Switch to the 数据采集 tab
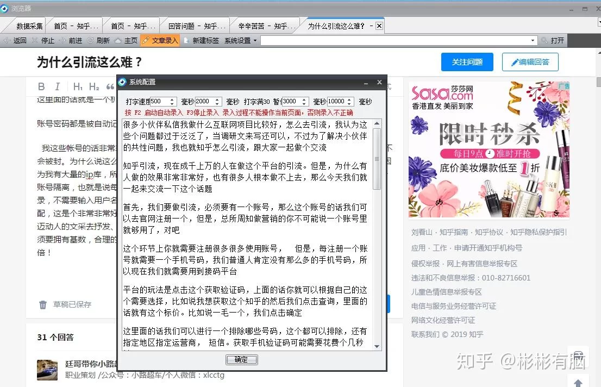The image size is (601, 387). (29, 26)
